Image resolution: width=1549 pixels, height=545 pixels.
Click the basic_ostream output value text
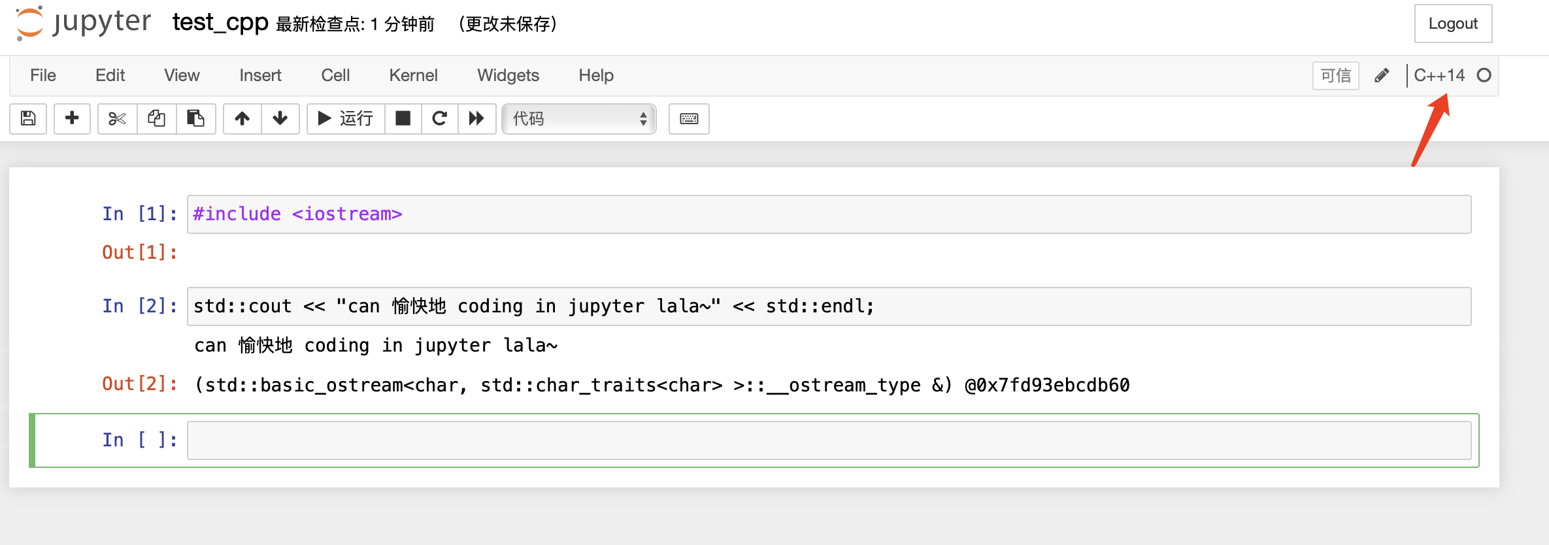(662, 386)
